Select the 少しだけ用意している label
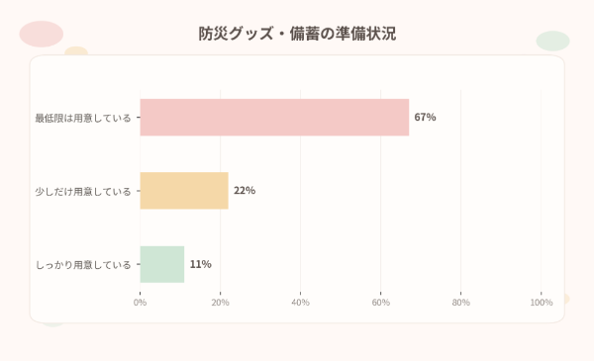The image size is (594, 361). click(83, 191)
